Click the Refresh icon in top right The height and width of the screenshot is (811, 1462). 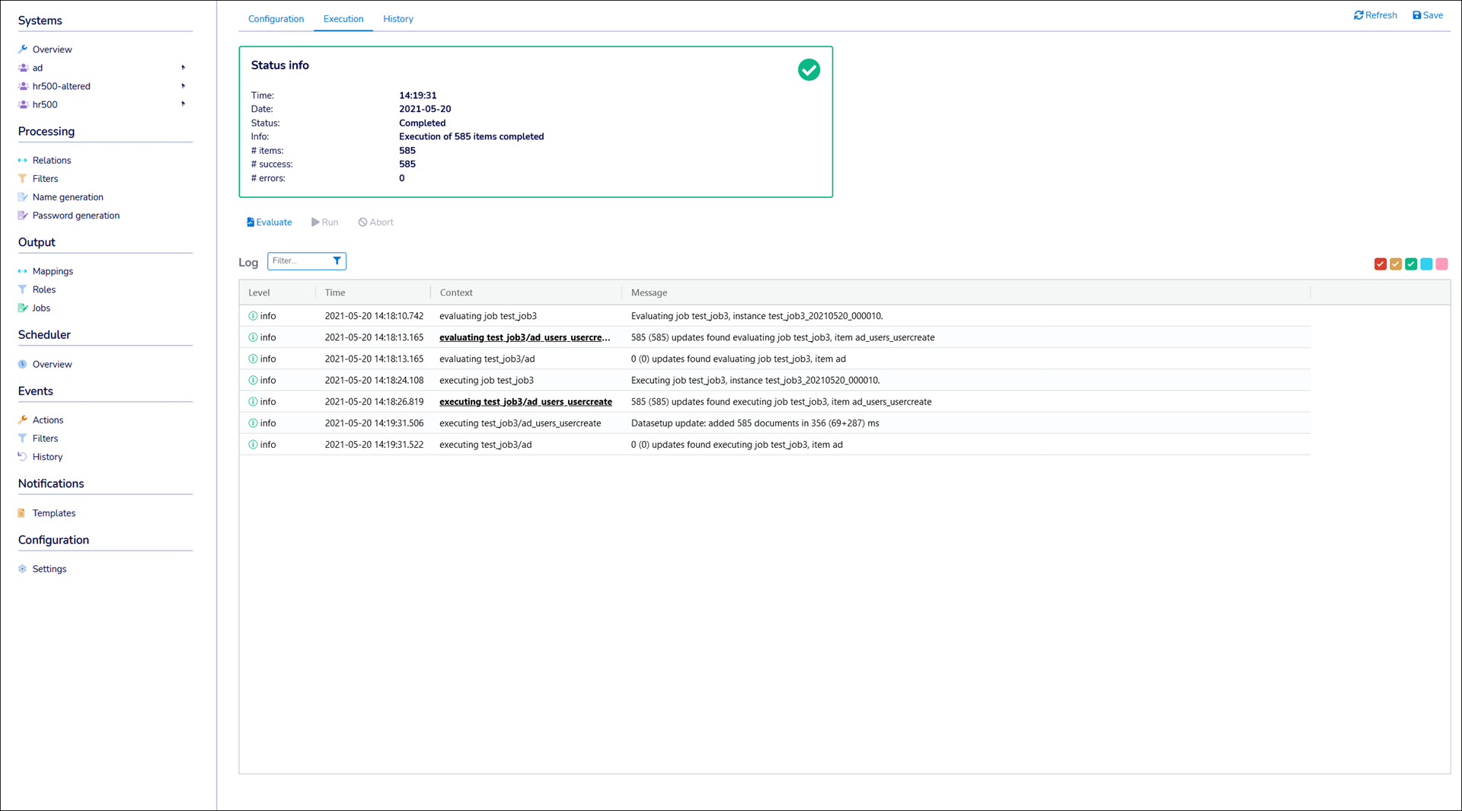[1358, 15]
